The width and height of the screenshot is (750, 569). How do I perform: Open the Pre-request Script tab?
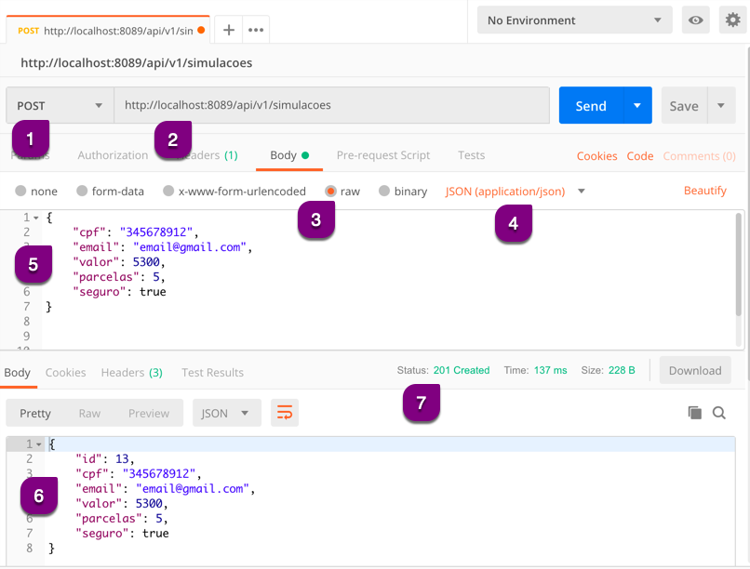[x=383, y=155]
